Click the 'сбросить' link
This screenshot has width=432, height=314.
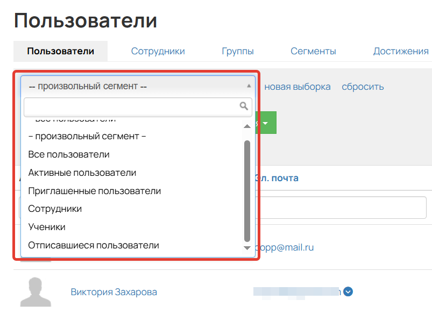pos(362,86)
